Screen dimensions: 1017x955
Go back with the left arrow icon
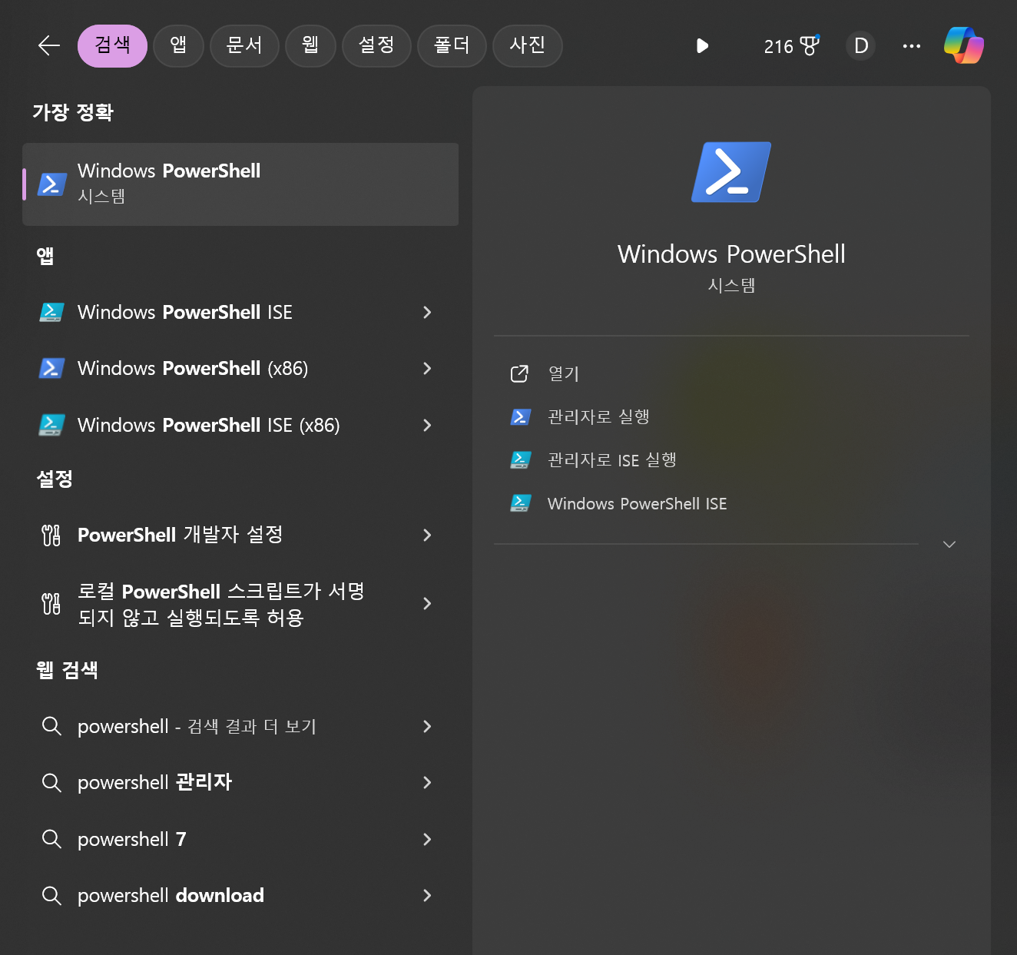point(49,46)
